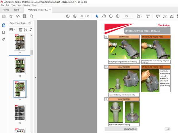Toggle the Page Thumbnails panel icon
The image size is (178, 133).
point(3,25)
